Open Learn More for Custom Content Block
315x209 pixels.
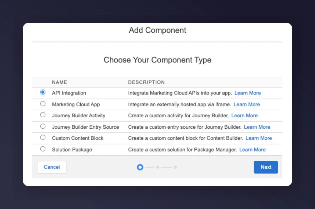[x=259, y=138]
